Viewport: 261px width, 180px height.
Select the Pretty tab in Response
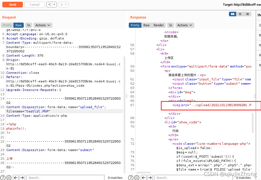pos(135,25)
